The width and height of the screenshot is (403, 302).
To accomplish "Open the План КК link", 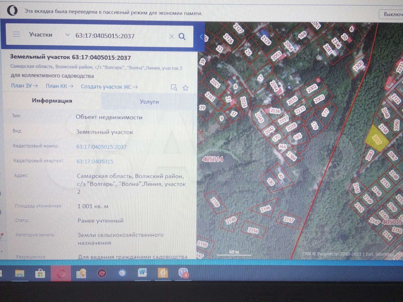I will click(60, 86).
